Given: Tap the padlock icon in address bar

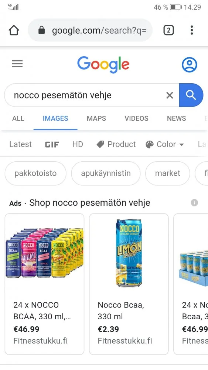Looking at the screenshot, I should [x=42, y=30].
